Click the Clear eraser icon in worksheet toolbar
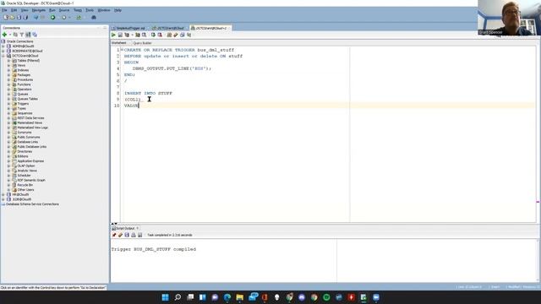The image size is (541, 304). (x=176, y=35)
